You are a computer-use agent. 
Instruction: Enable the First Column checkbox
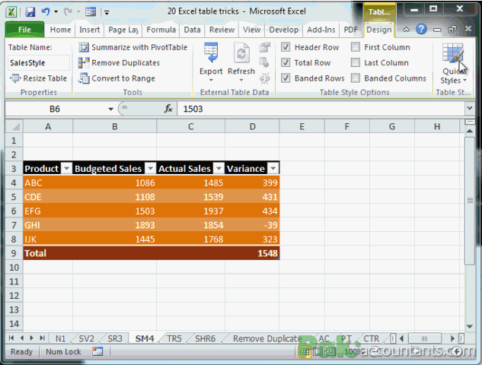[356, 47]
